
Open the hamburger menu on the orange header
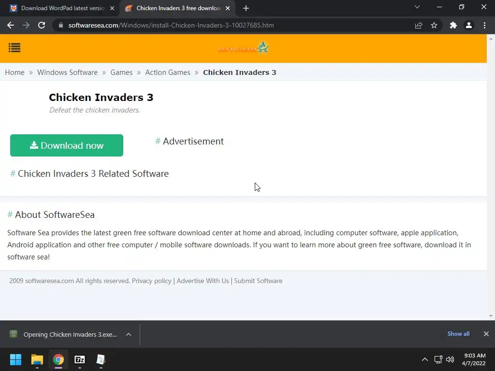click(x=15, y=48)
